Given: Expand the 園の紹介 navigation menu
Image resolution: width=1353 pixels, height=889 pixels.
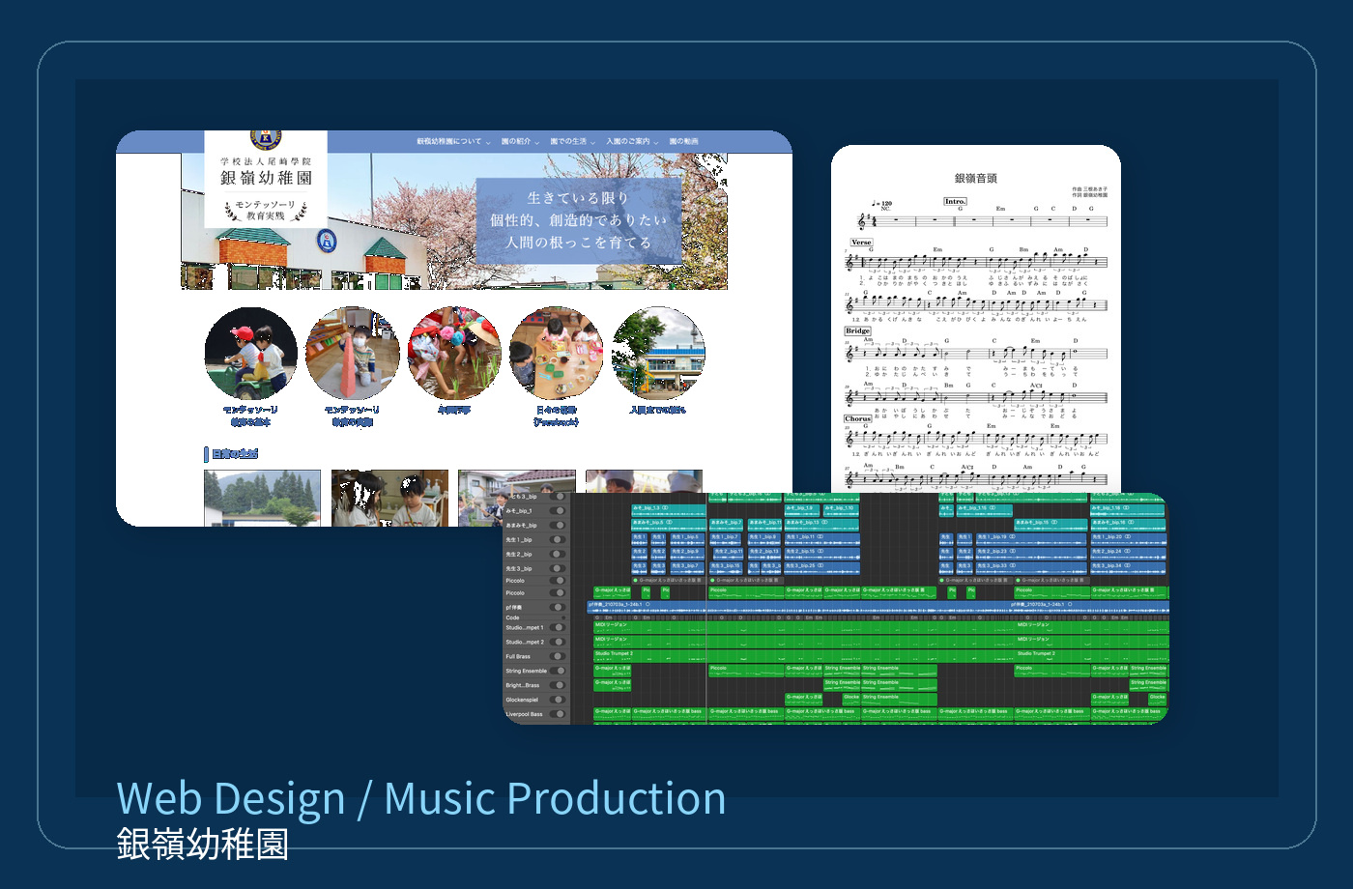Looking at the screenshot, I should pyautogui.click(x=520, y=142).
